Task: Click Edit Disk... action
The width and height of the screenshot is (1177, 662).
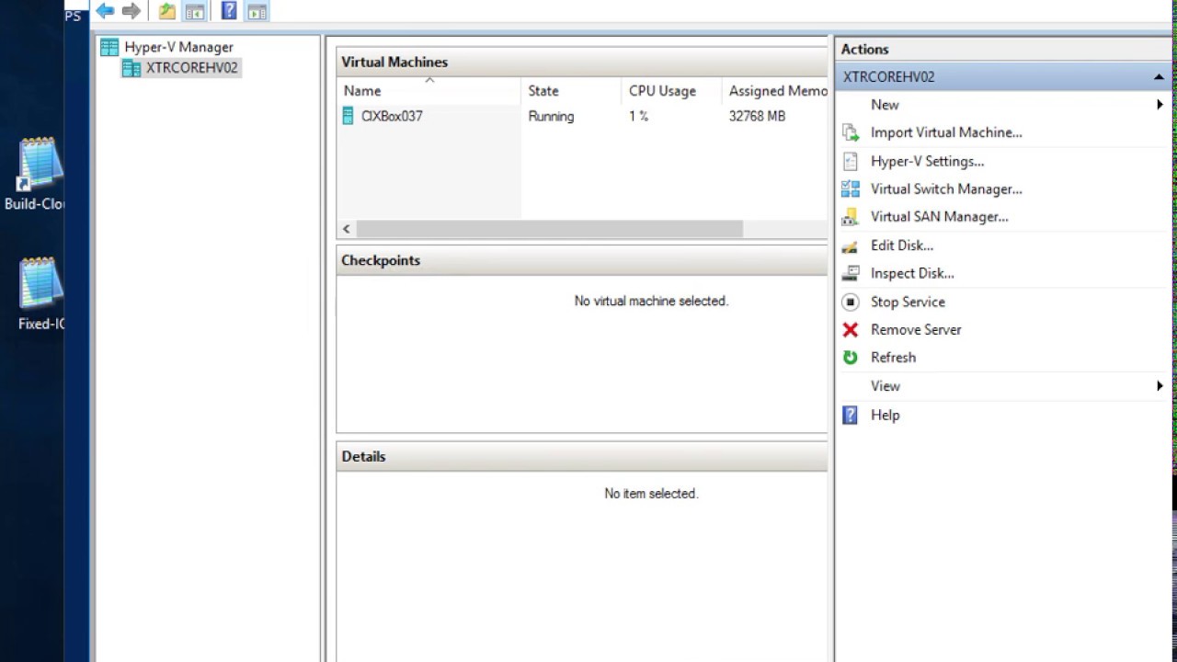Action: pyautogui.click(x=902, y=245)
